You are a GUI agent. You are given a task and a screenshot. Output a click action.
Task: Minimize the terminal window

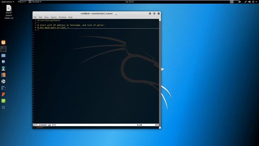point(150,13)
